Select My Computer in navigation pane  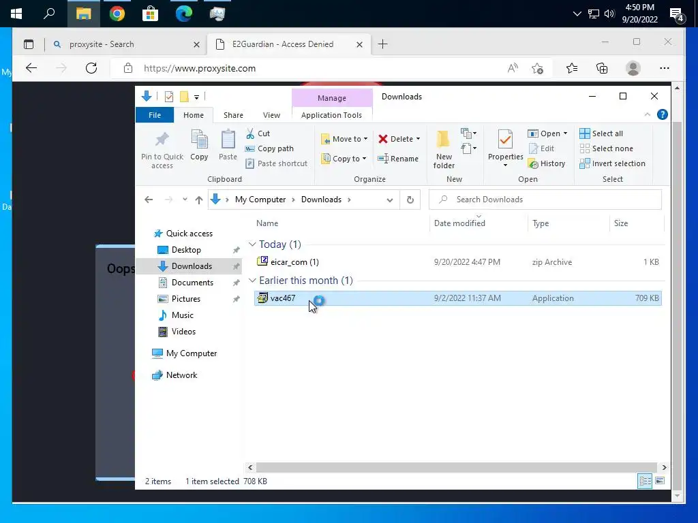click(192, 353)
